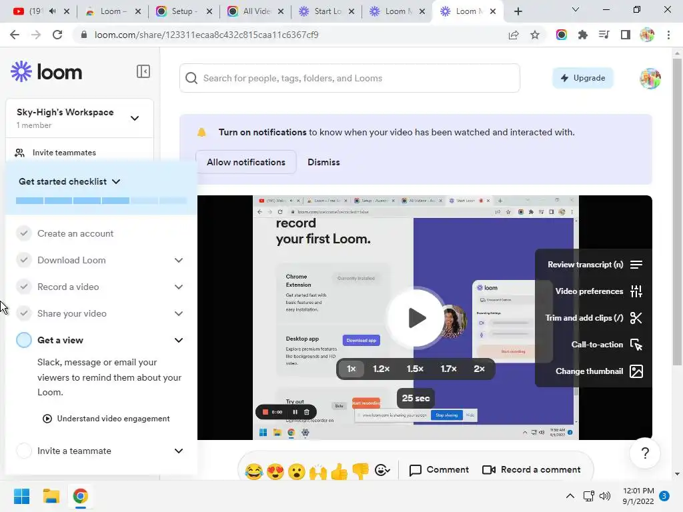Open a new browser tab
The height and width of the screenshot is (512, 683).
pyautogui.click(x=518, y=11)
